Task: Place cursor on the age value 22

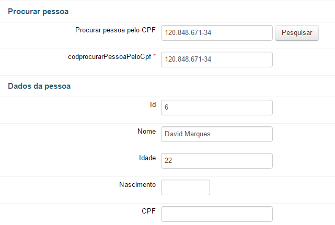Action: (168, 161)
